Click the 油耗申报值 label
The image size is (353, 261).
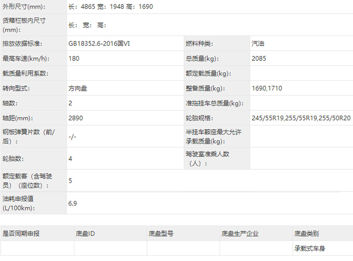19,203
